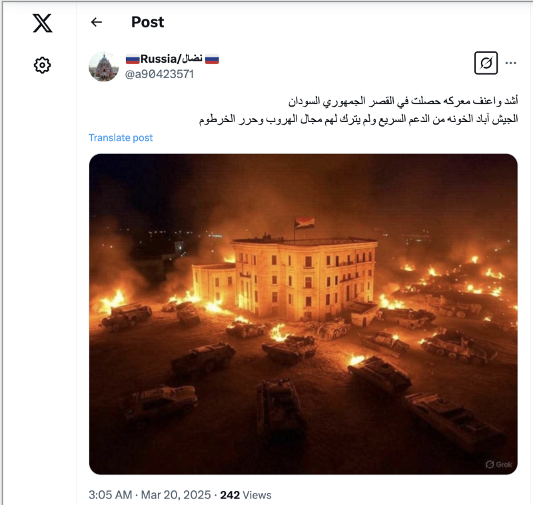The height and width of the screenshot is (505, 533).
Task: Click the flag atop the building in image
Action: (x=304, y=223)
